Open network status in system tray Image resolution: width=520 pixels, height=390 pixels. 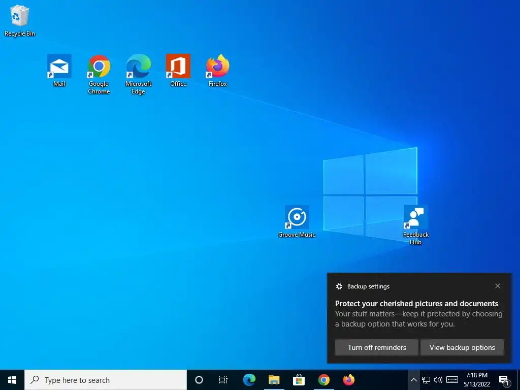coord(426,380)
